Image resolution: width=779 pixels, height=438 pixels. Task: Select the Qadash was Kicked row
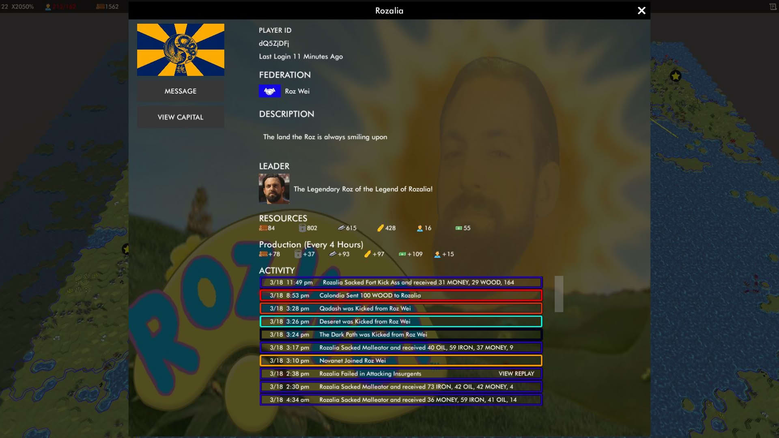(401, 308)
